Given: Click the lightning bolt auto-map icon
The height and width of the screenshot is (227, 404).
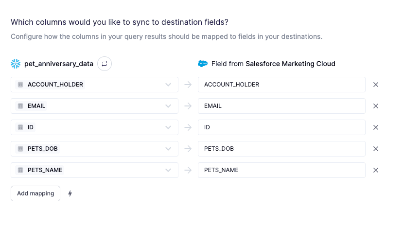Looking at the screenshot, I should 70,193.
